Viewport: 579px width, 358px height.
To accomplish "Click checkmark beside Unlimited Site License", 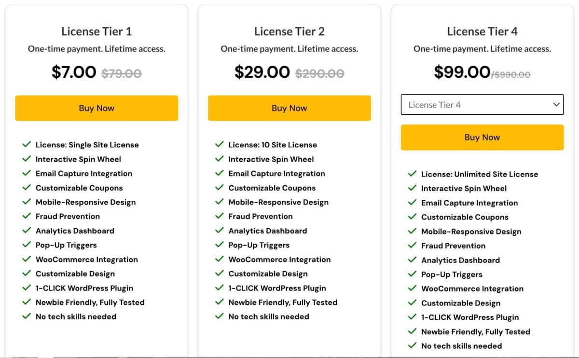I will 412,174.
